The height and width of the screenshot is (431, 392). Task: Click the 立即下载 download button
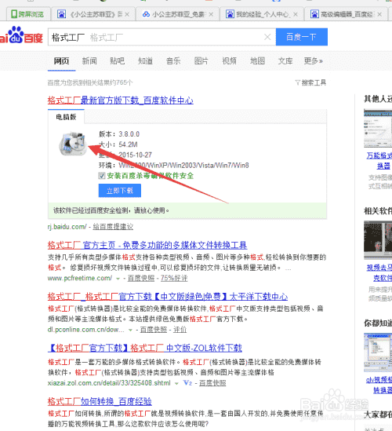(120, 191)
